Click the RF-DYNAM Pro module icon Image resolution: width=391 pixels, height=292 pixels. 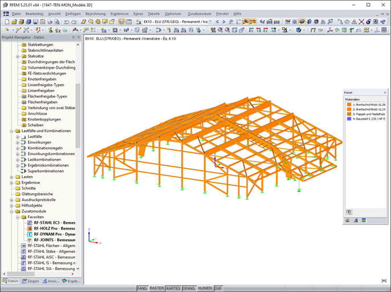tap(30, 234)
